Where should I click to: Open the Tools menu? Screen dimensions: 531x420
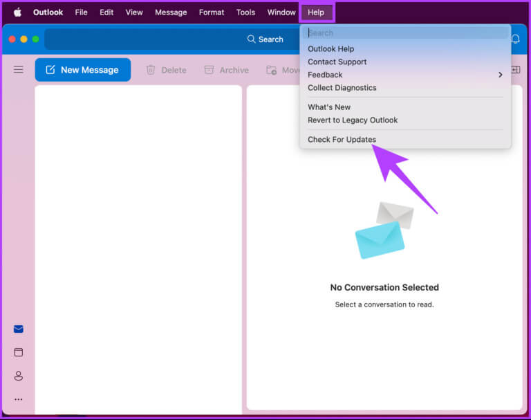(x=245, y=12)
